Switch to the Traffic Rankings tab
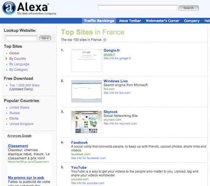The height and width of the screenshot is (186, 210). tap(99, 21)
